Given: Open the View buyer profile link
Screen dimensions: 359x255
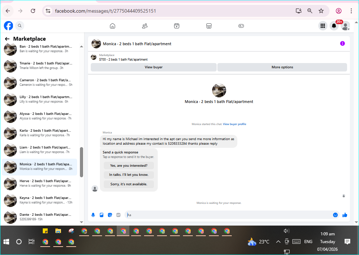Looking at the screenshot, I should coord(235,124).
